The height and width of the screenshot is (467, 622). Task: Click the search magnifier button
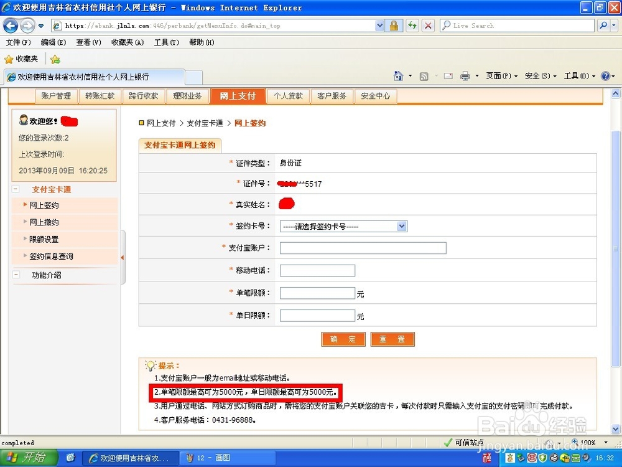point(603,26)
